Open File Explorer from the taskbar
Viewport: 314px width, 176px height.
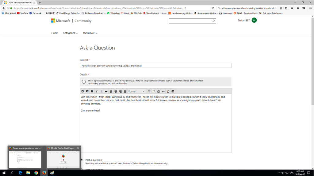click(x=28, y=173)
